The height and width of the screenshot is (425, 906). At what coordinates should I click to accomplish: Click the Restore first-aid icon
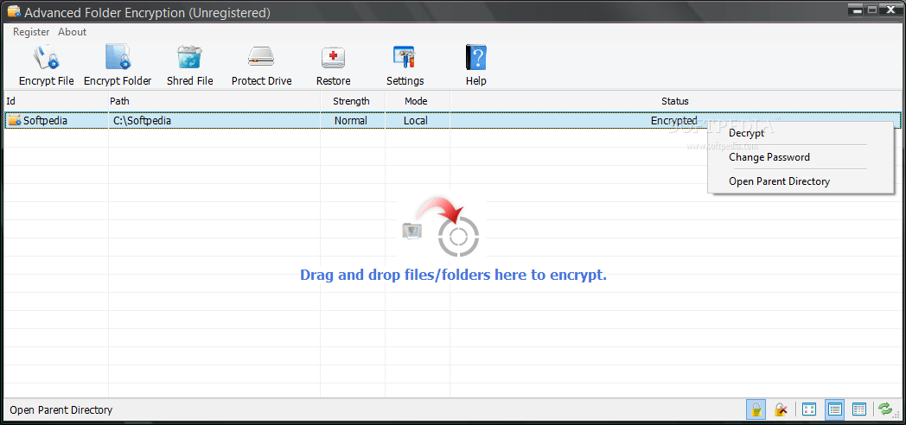click(x=334, y=59)
